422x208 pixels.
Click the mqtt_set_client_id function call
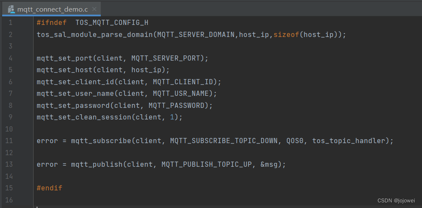[x=75, y=82]
